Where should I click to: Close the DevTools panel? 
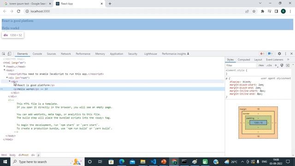(291, 53)
